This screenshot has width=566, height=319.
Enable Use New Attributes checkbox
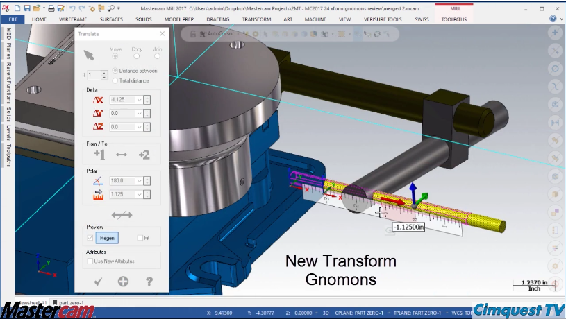[x=90, y=261]
